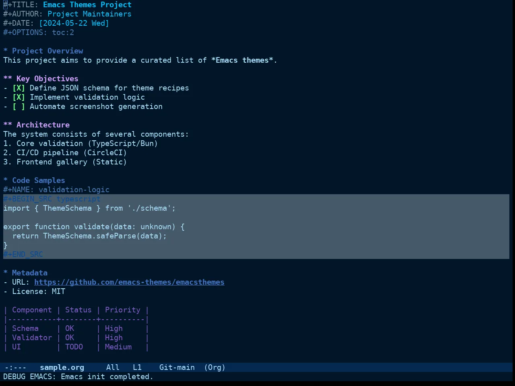Click the echo area message 'Emacs init completed.'
Viewport: 515px width, 386px height.
coord(107,377)
